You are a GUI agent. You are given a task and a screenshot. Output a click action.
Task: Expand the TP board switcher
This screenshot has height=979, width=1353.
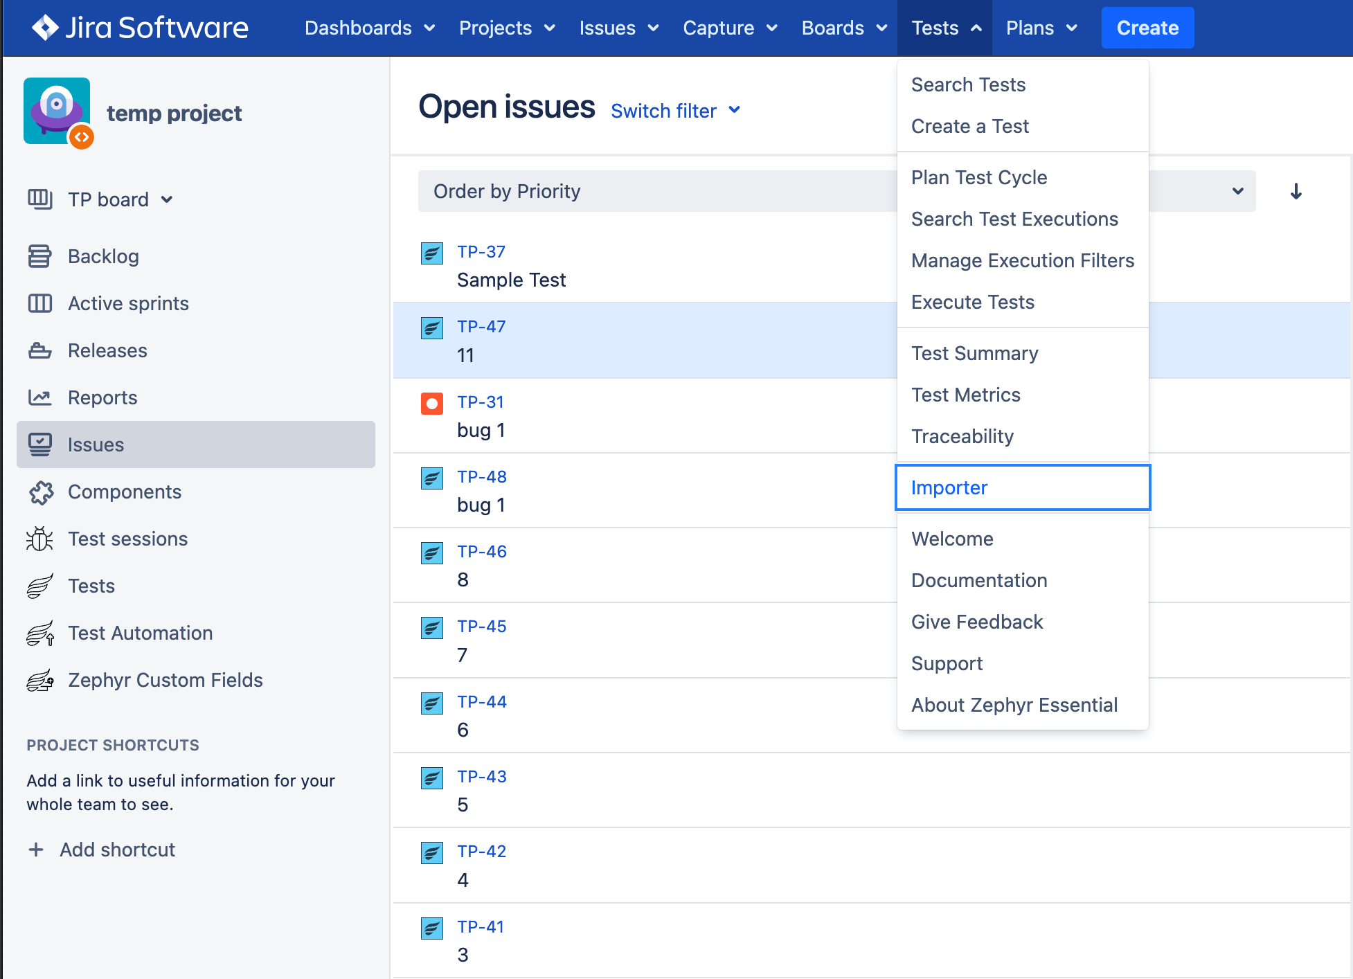(x=167, y=199)
